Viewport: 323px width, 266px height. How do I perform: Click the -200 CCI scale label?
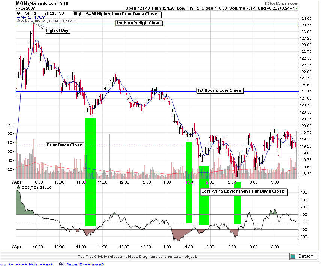pyautogui.click(x=303, y=237)
